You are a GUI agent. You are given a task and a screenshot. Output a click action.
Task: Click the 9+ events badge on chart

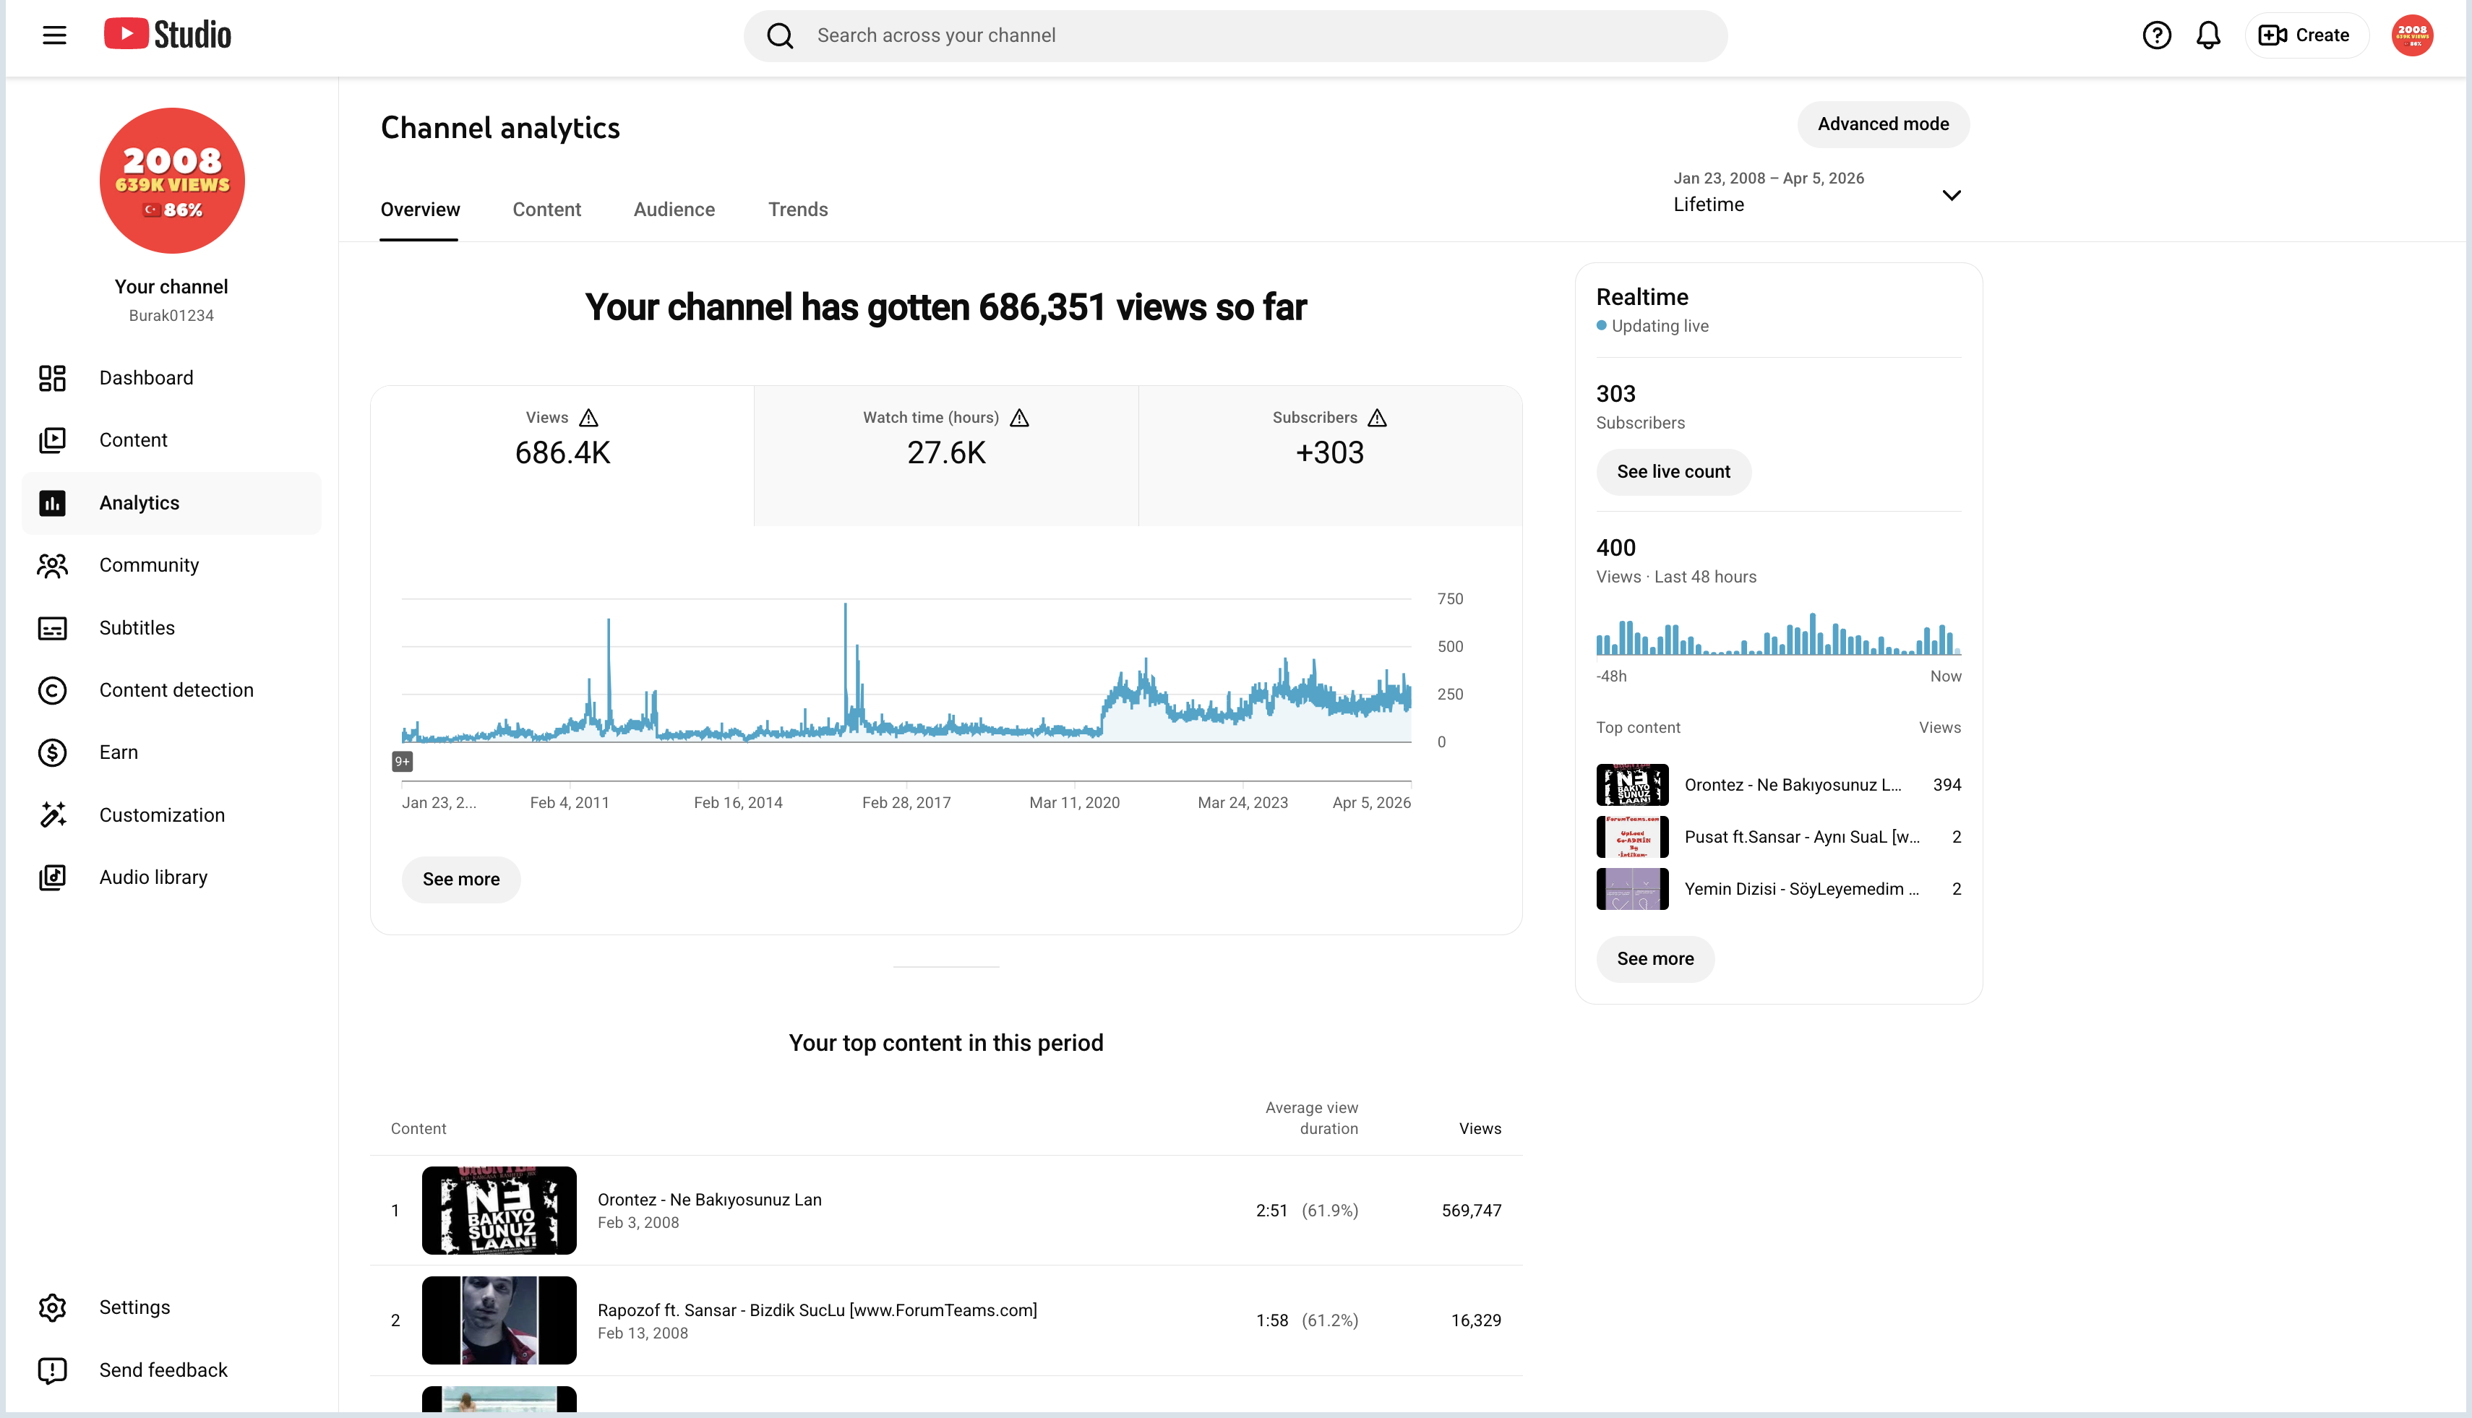click(x=403, y=762)
